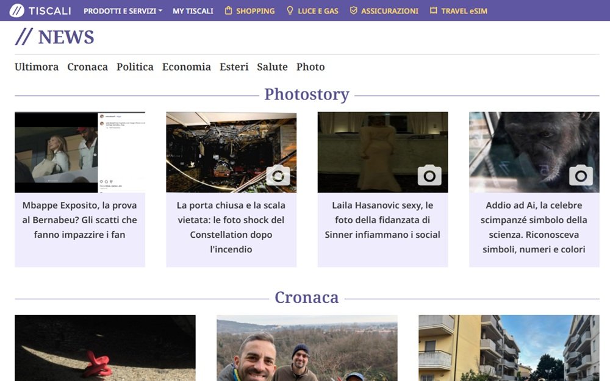The height and width of the screenshot is (381, 610).
Task: Click camera icon on Constellation fire photo
Action: tap(278, 176)
